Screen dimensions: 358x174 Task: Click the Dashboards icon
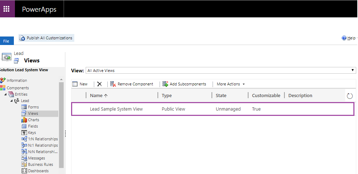[x=24, y=170]
